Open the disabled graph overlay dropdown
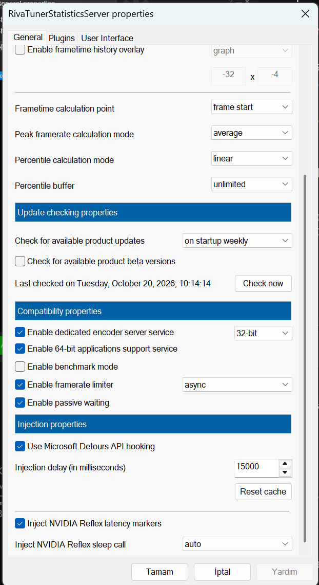319x585 pixels. tap(252, 51)
